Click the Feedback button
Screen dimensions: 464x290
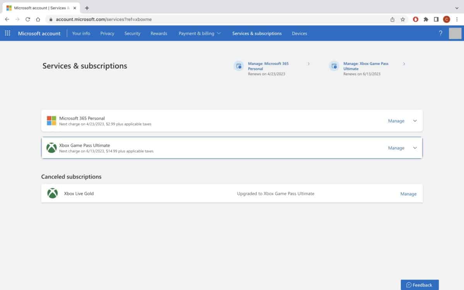tap(420, 285)
